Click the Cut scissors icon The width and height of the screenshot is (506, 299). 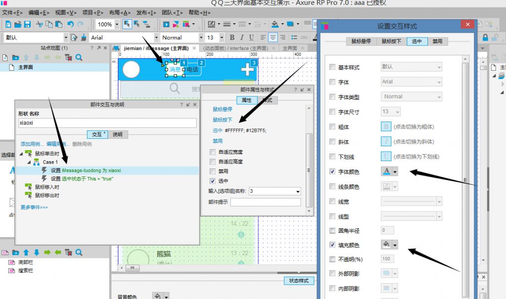coord(39,24)
